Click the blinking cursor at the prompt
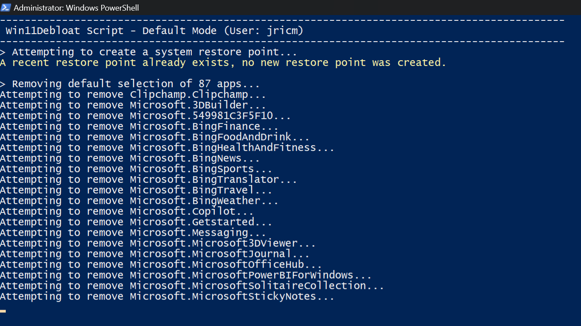Viewport: 581px width, 326px height. (x=3, y=311)
